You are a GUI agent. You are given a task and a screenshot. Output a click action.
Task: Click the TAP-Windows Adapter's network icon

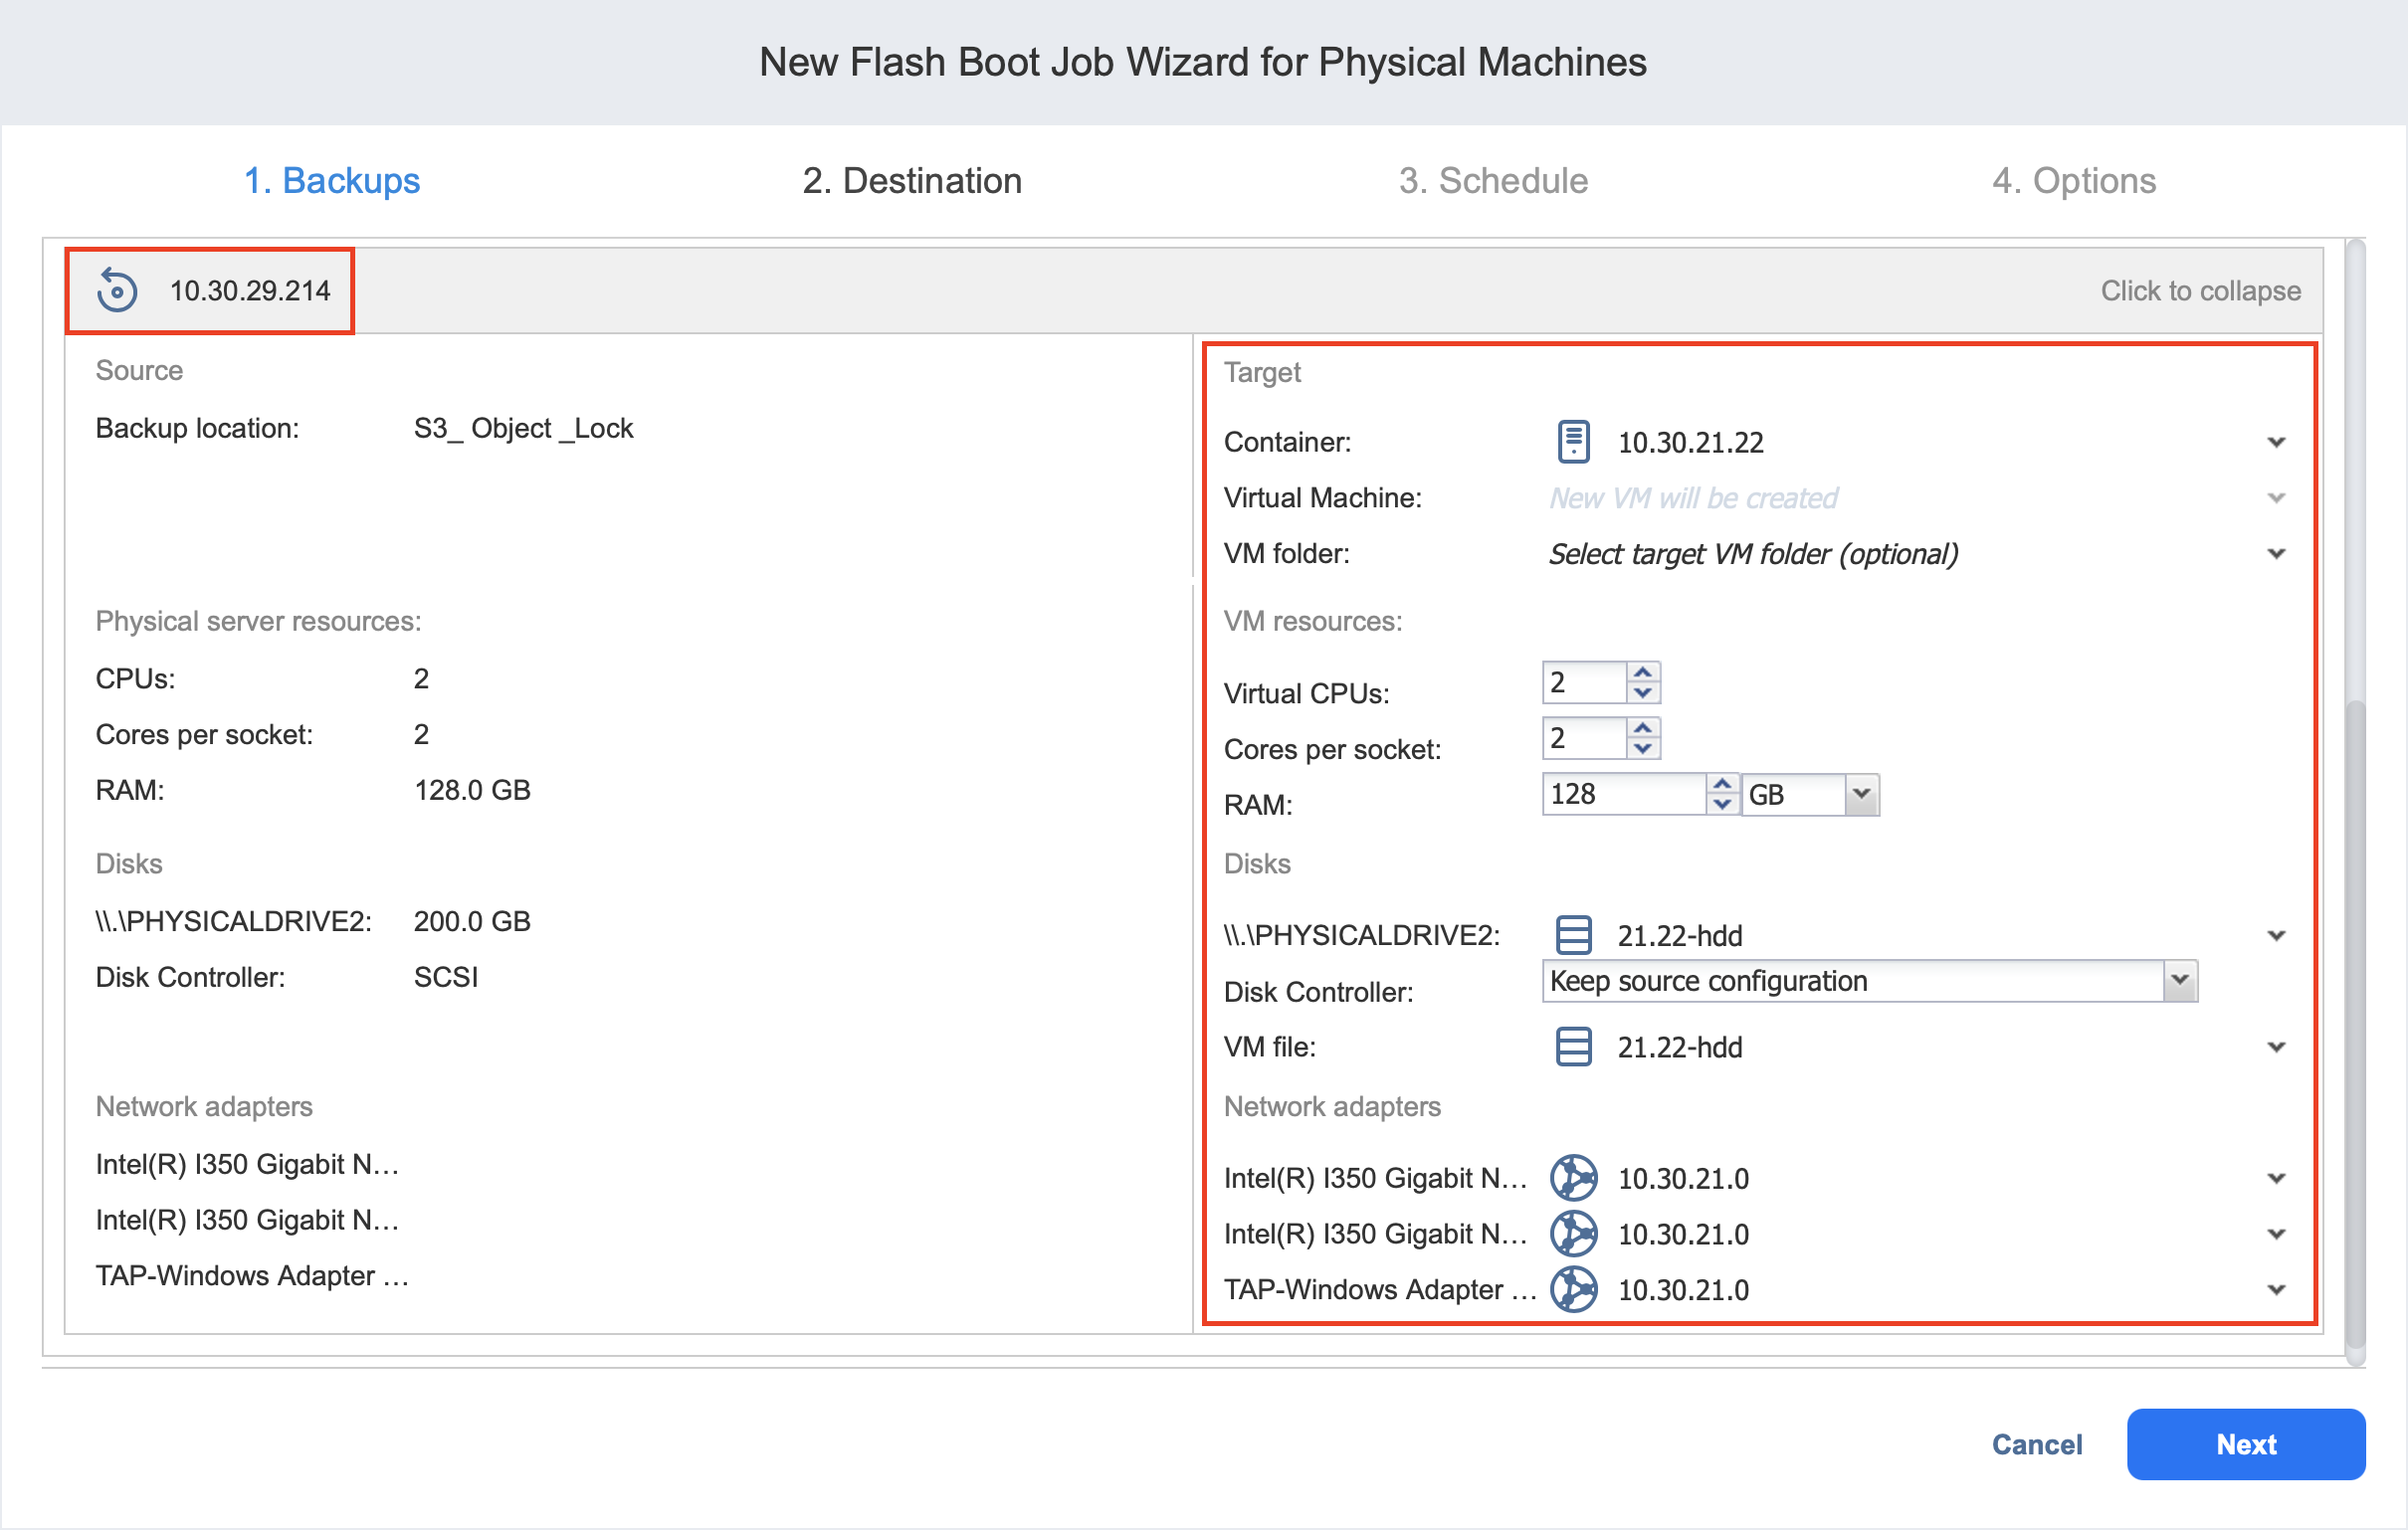point(1573,1290)
